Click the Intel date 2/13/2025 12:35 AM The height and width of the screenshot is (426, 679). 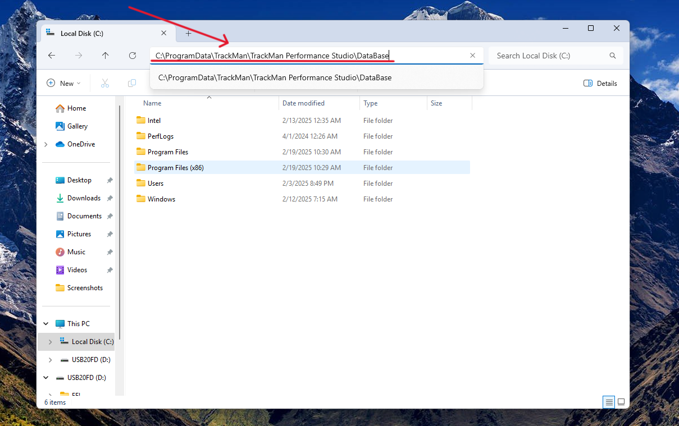coord(312,120)
